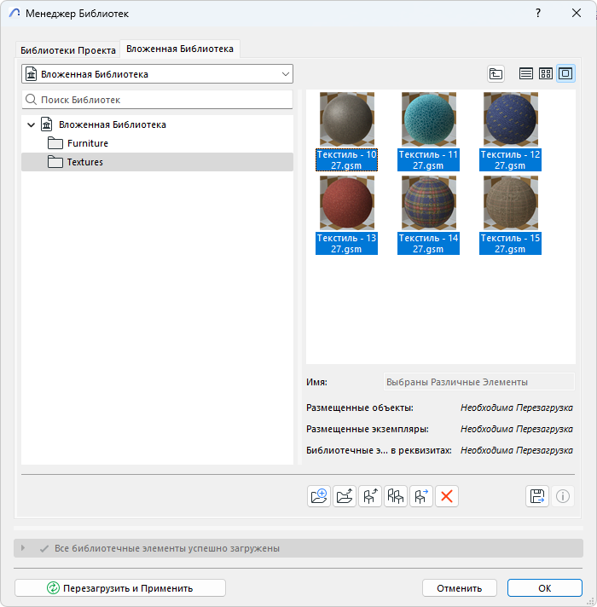Click the chair with up-arrow object icon
This screenshot has width=597, height=607.
(370, 496)
